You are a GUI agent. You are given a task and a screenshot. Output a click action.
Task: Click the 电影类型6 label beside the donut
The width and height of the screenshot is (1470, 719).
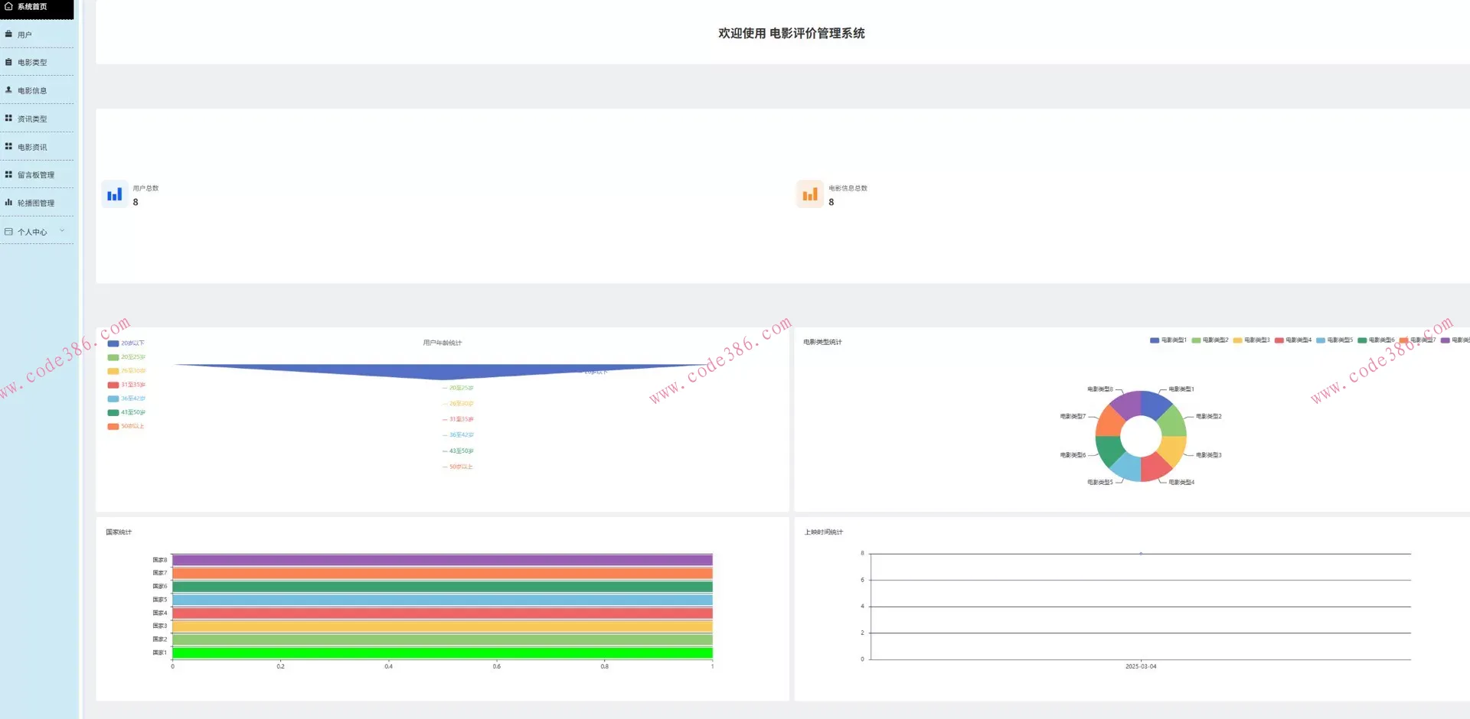pos(1073,455)
